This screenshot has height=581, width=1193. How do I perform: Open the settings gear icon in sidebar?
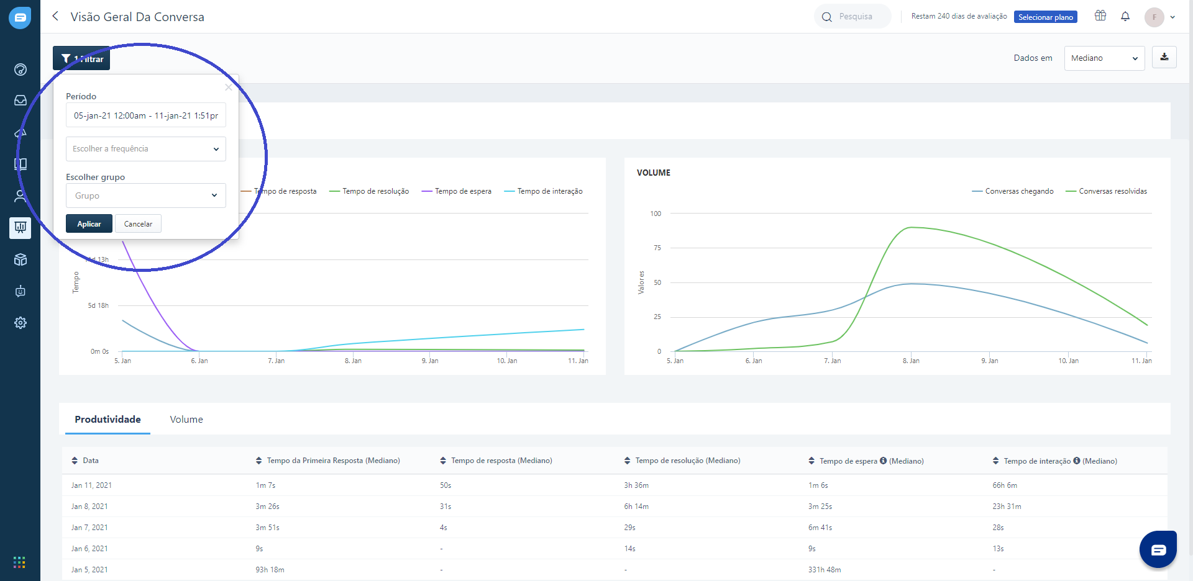click(21, 323)
